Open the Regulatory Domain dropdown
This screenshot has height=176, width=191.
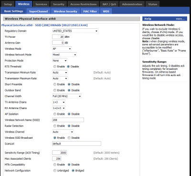coord(75,31)
